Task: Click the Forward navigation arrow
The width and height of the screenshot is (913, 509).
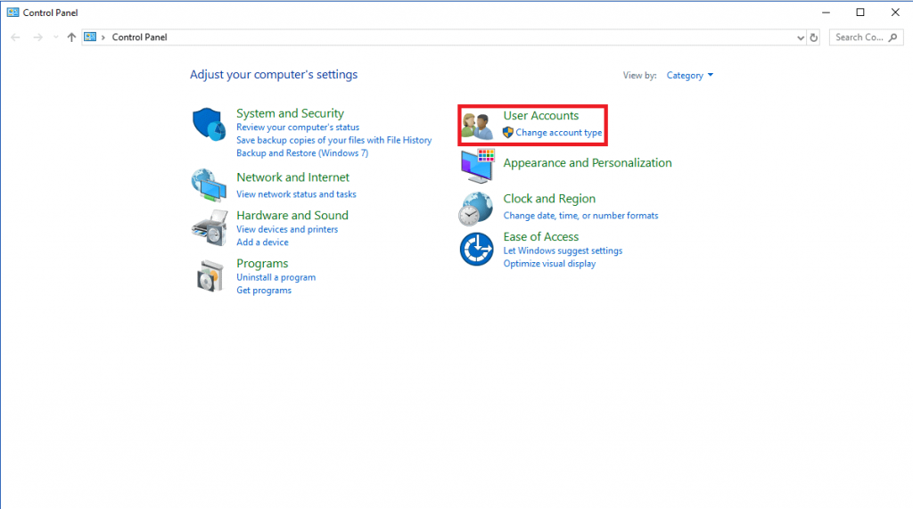Action: (37, 37)
